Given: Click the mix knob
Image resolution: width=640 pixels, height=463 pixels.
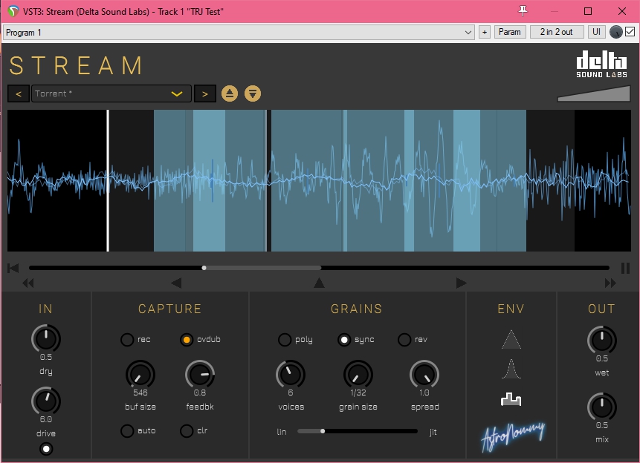Looking at the screenshot, I should click(x=602, y=407).
